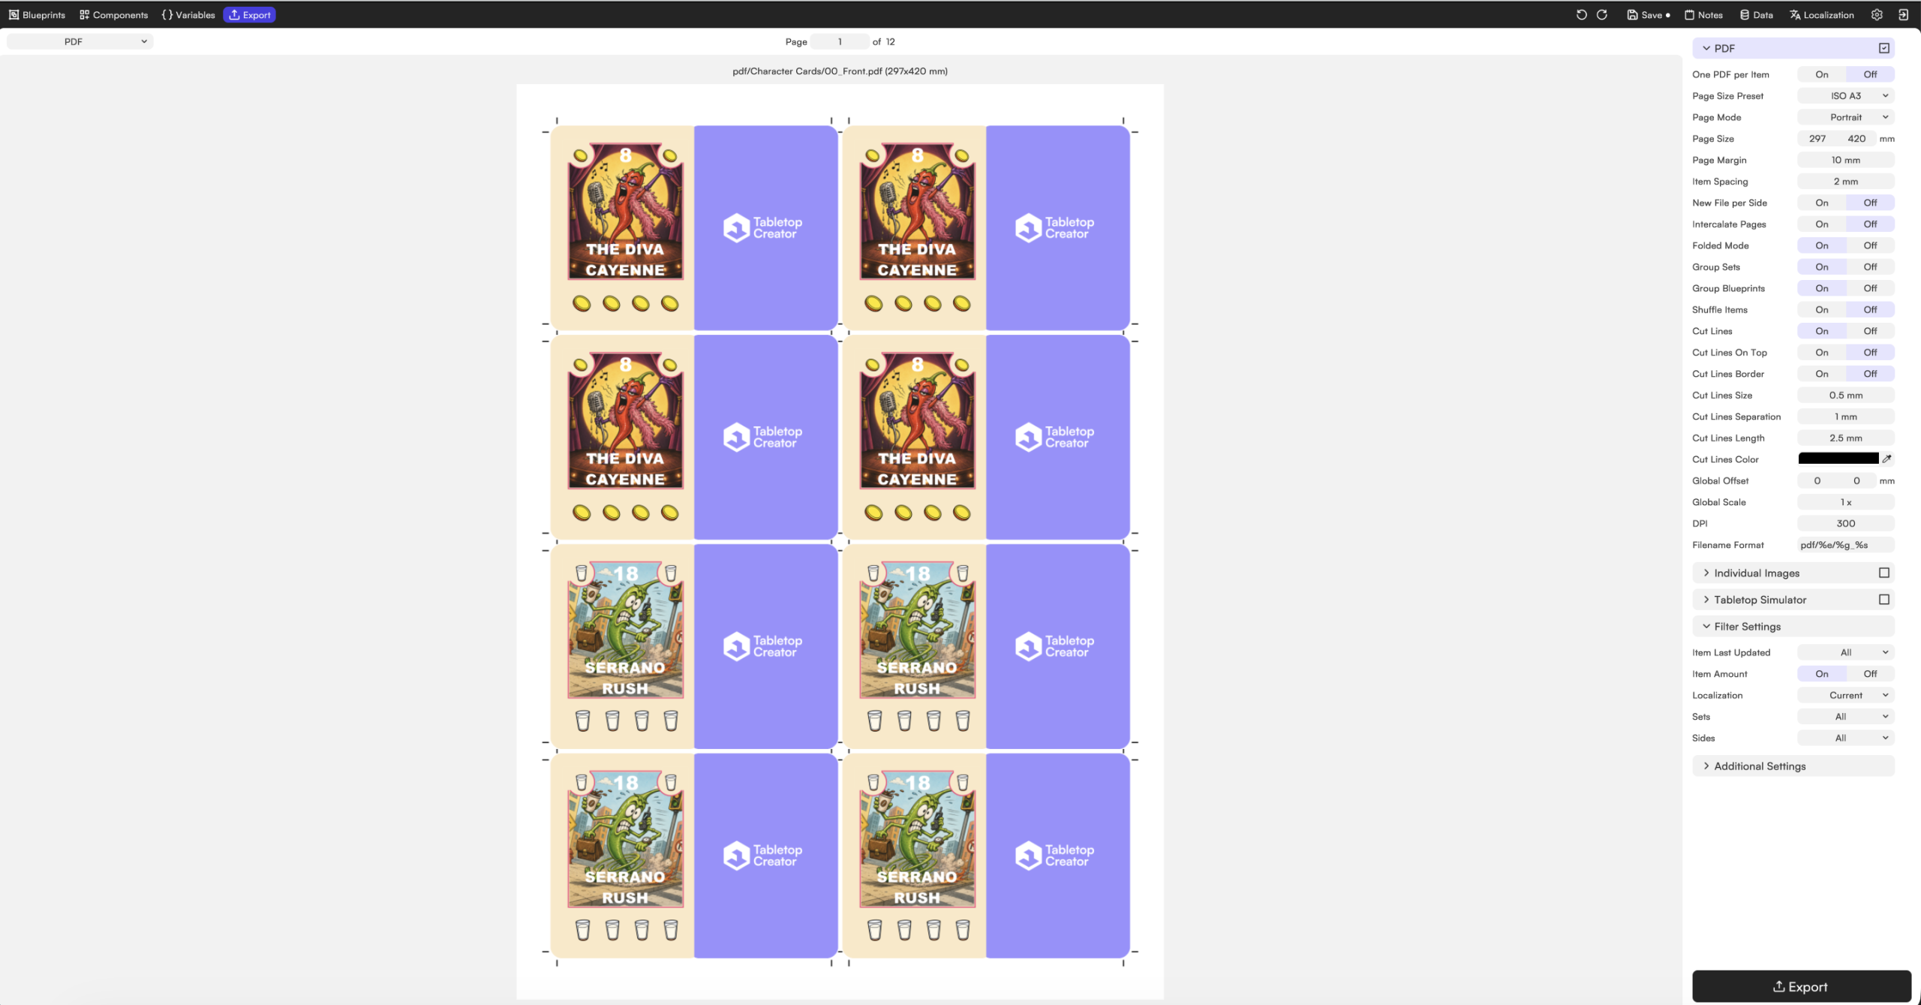
Task: Open the Page Size Preset dropdown
Action: (x=1845, y=96)
